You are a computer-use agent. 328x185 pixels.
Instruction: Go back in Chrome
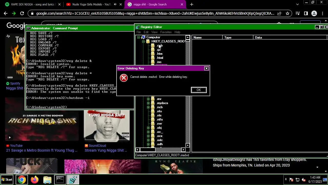pos(6,13)
